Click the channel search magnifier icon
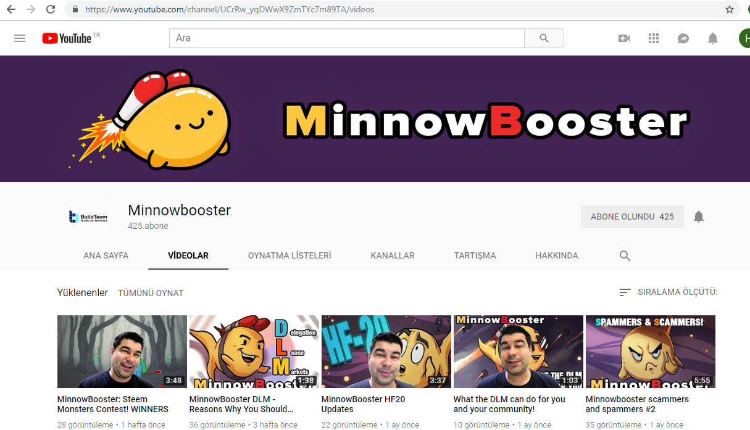This screenshot has height=430, width=750. point(625,255)
